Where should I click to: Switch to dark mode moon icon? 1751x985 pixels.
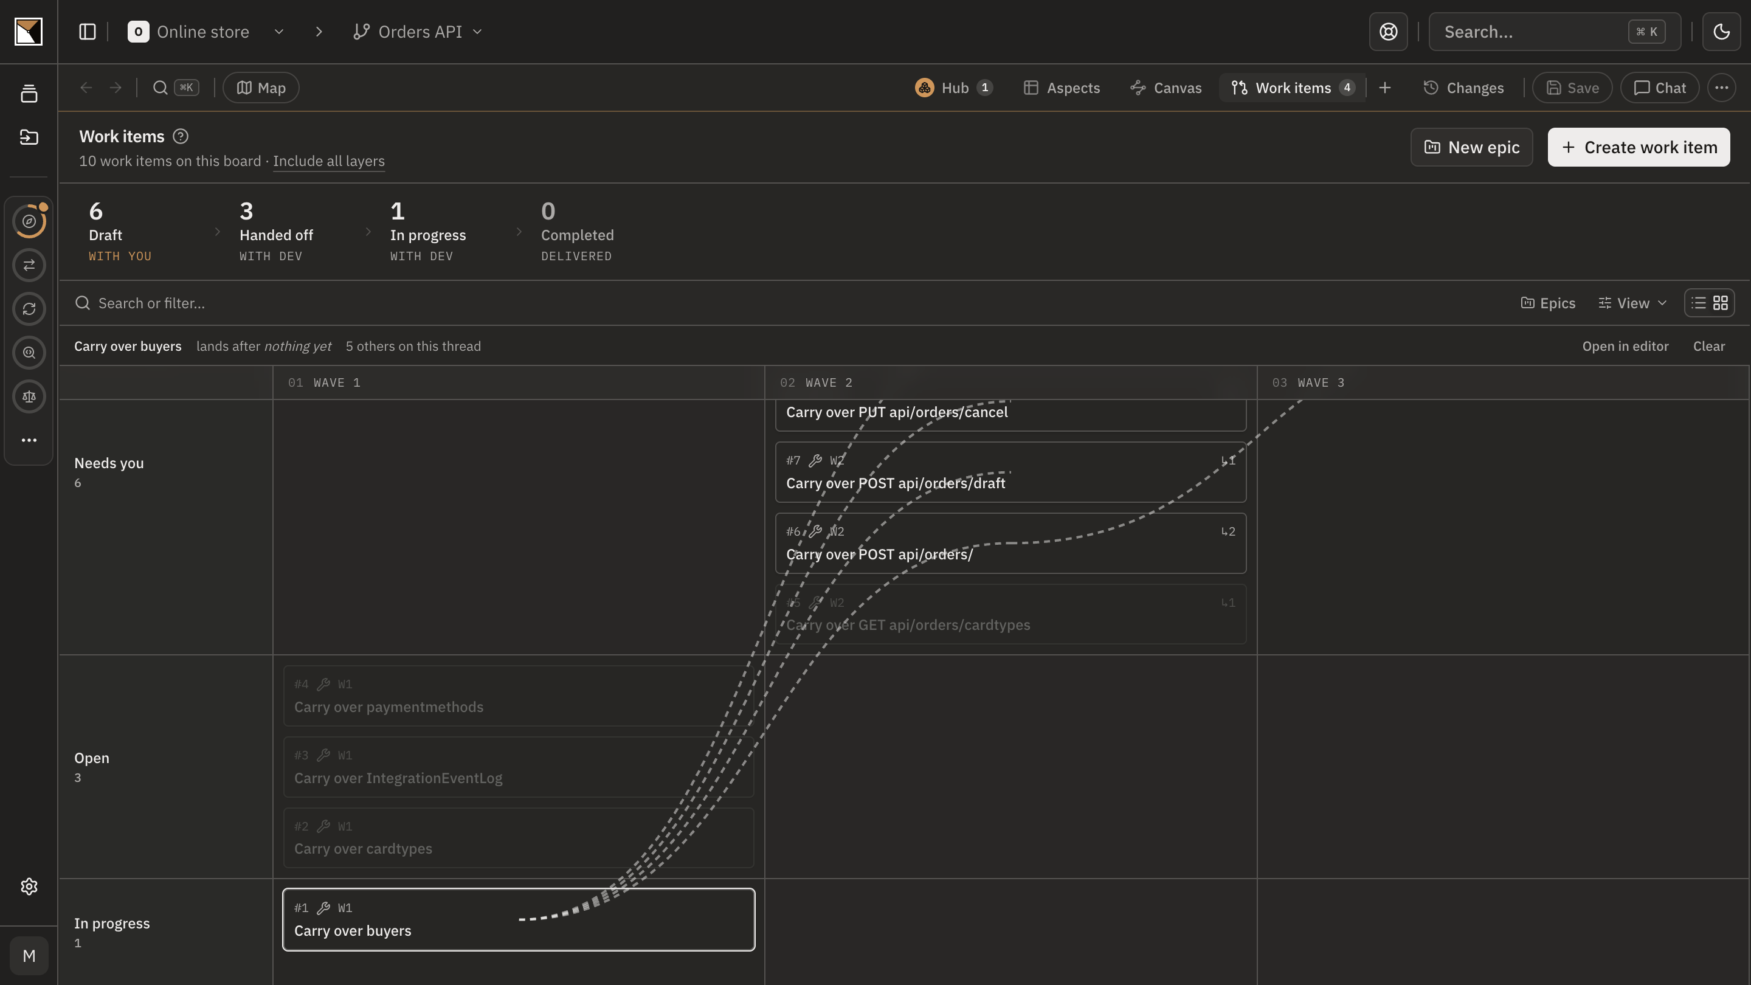[1721, 32]
